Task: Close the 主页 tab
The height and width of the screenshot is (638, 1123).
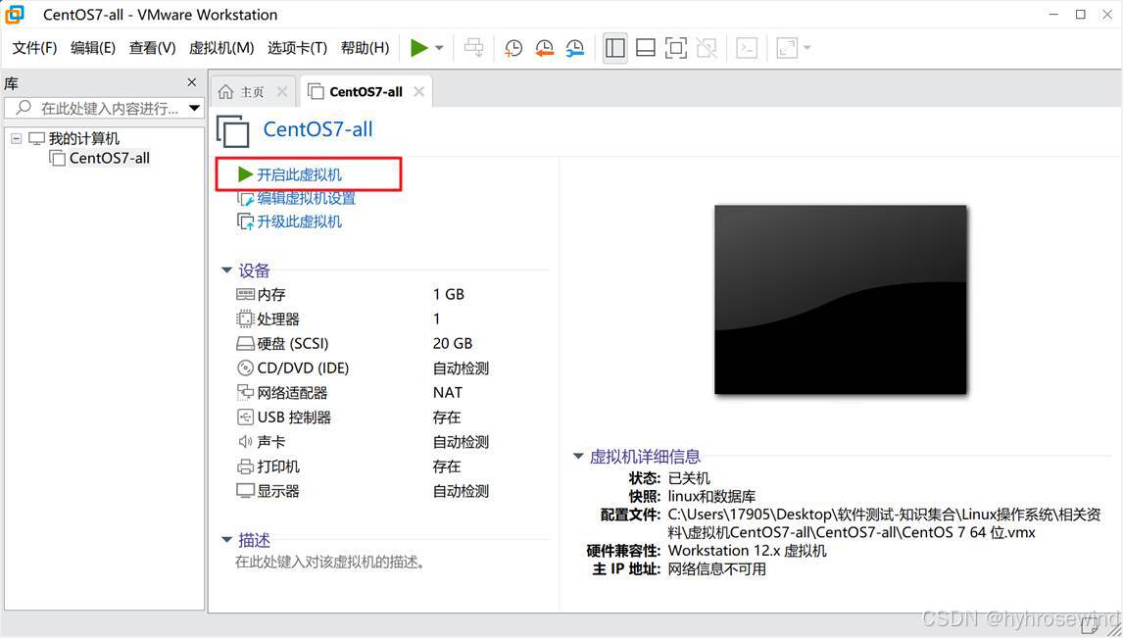Action: pos(281,92)
